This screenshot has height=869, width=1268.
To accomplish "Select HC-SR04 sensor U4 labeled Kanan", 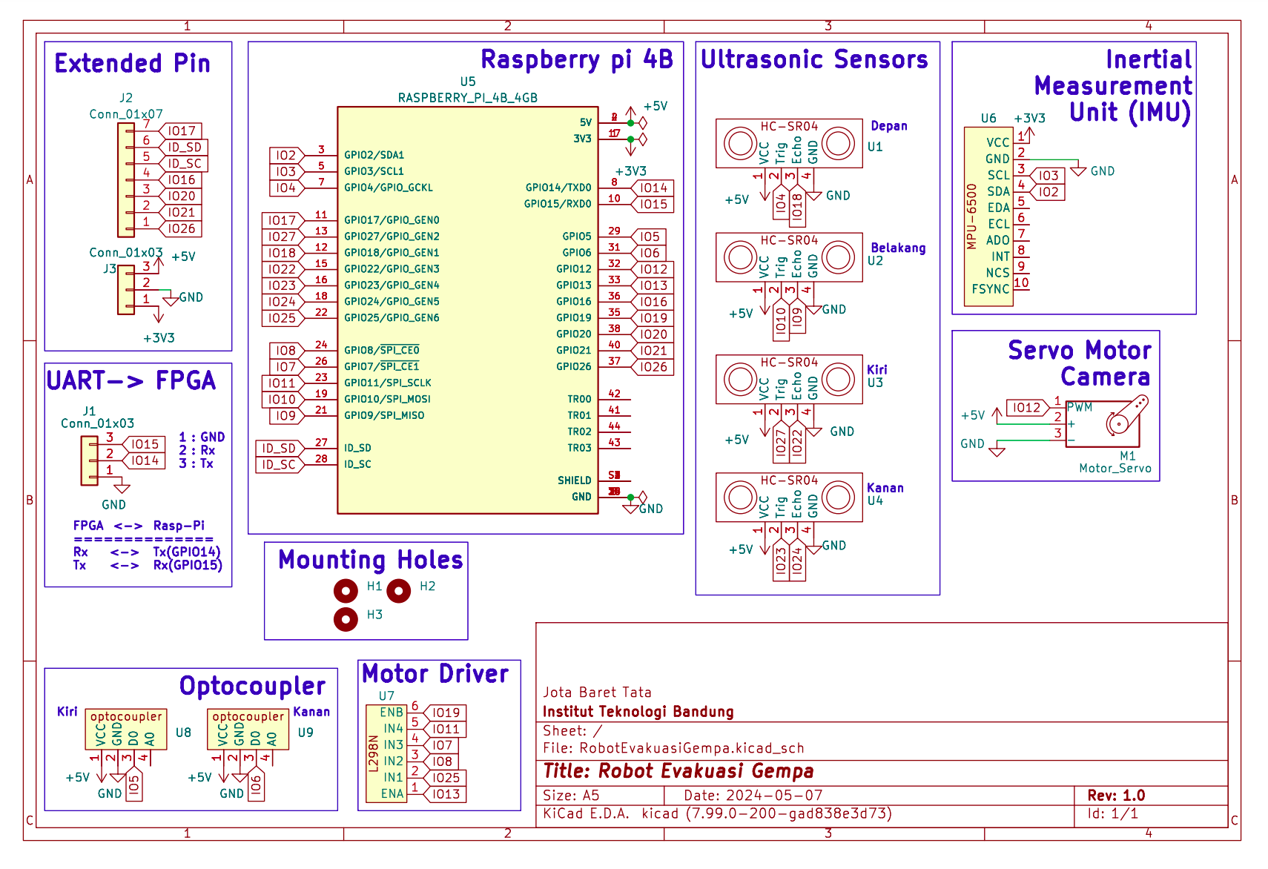I will [x=789, y=498].
